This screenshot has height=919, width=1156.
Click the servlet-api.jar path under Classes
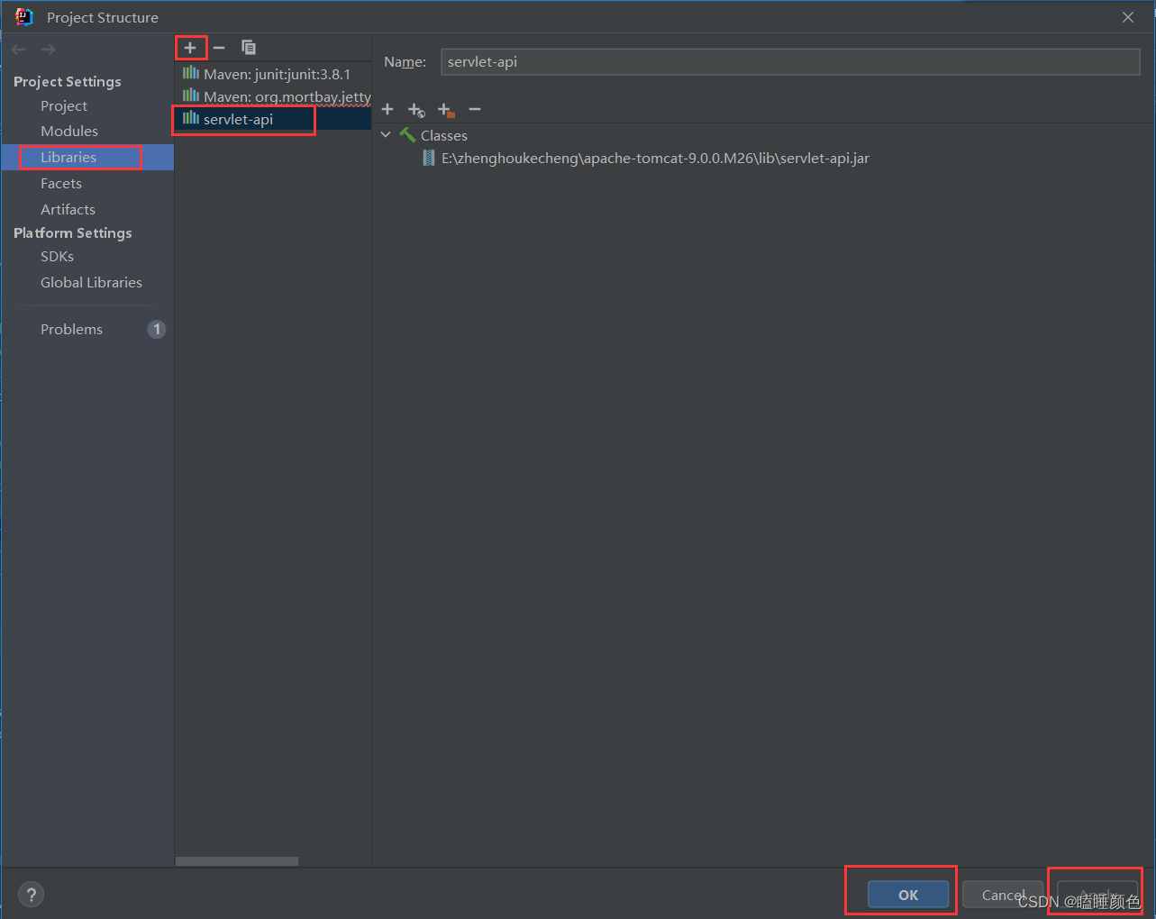(x=652, y=158)
